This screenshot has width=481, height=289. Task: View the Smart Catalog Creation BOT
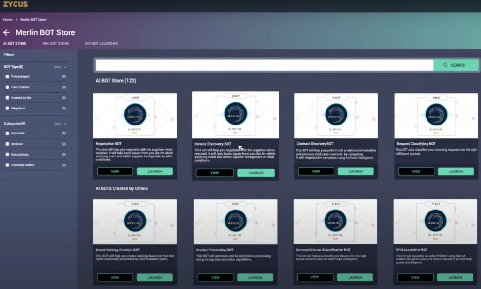click(115, 278)
